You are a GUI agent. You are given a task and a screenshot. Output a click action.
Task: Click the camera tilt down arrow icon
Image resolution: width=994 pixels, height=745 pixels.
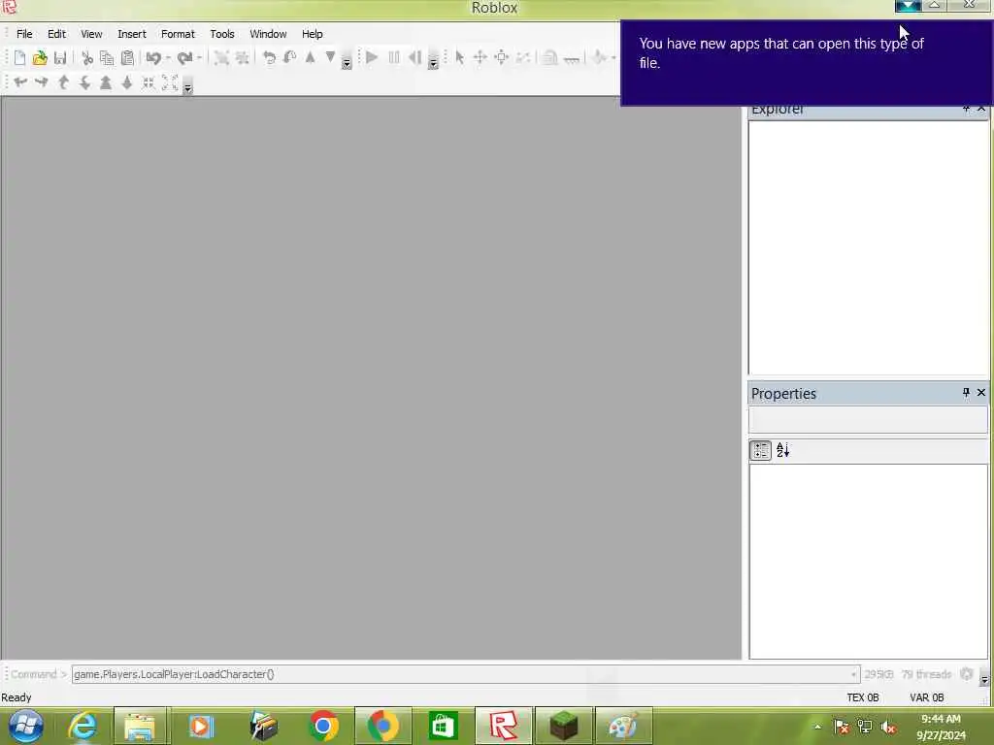click(84, 82)
